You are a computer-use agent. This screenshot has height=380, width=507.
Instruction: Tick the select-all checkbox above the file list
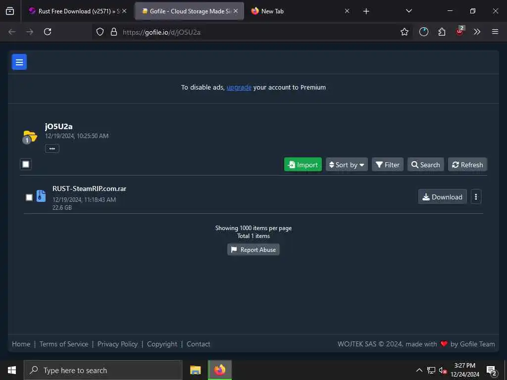(26, 164)
